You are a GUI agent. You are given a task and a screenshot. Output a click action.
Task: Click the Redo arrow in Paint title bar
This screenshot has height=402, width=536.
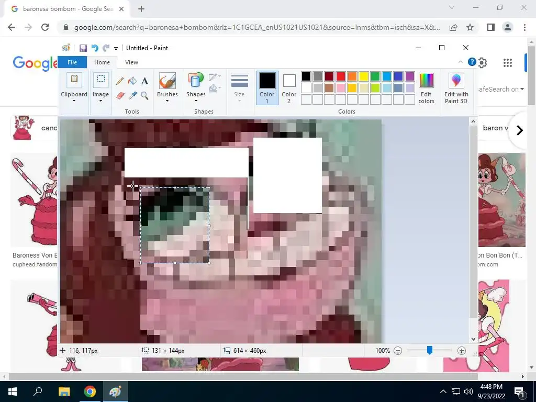coord(106,48)
